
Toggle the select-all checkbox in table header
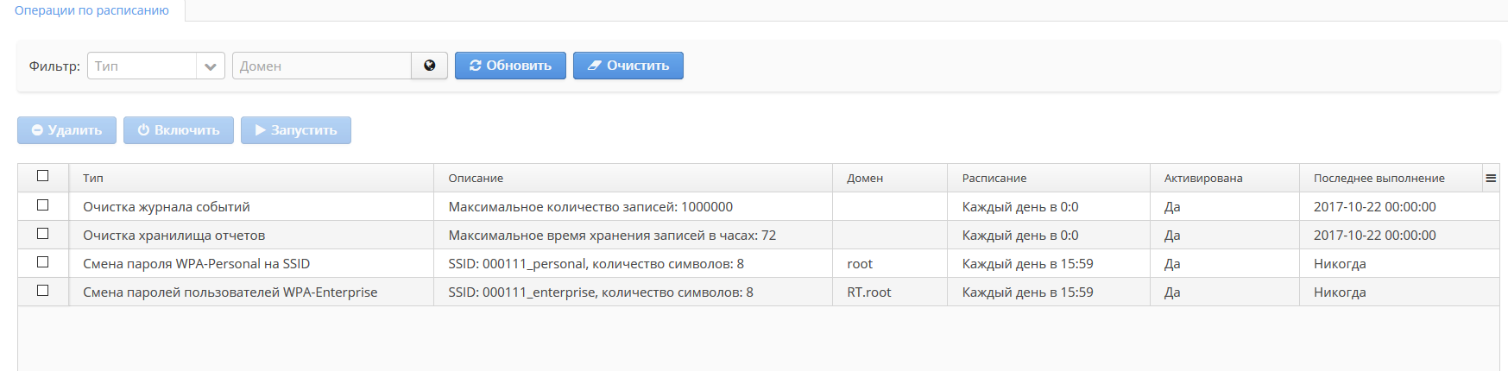42,176
